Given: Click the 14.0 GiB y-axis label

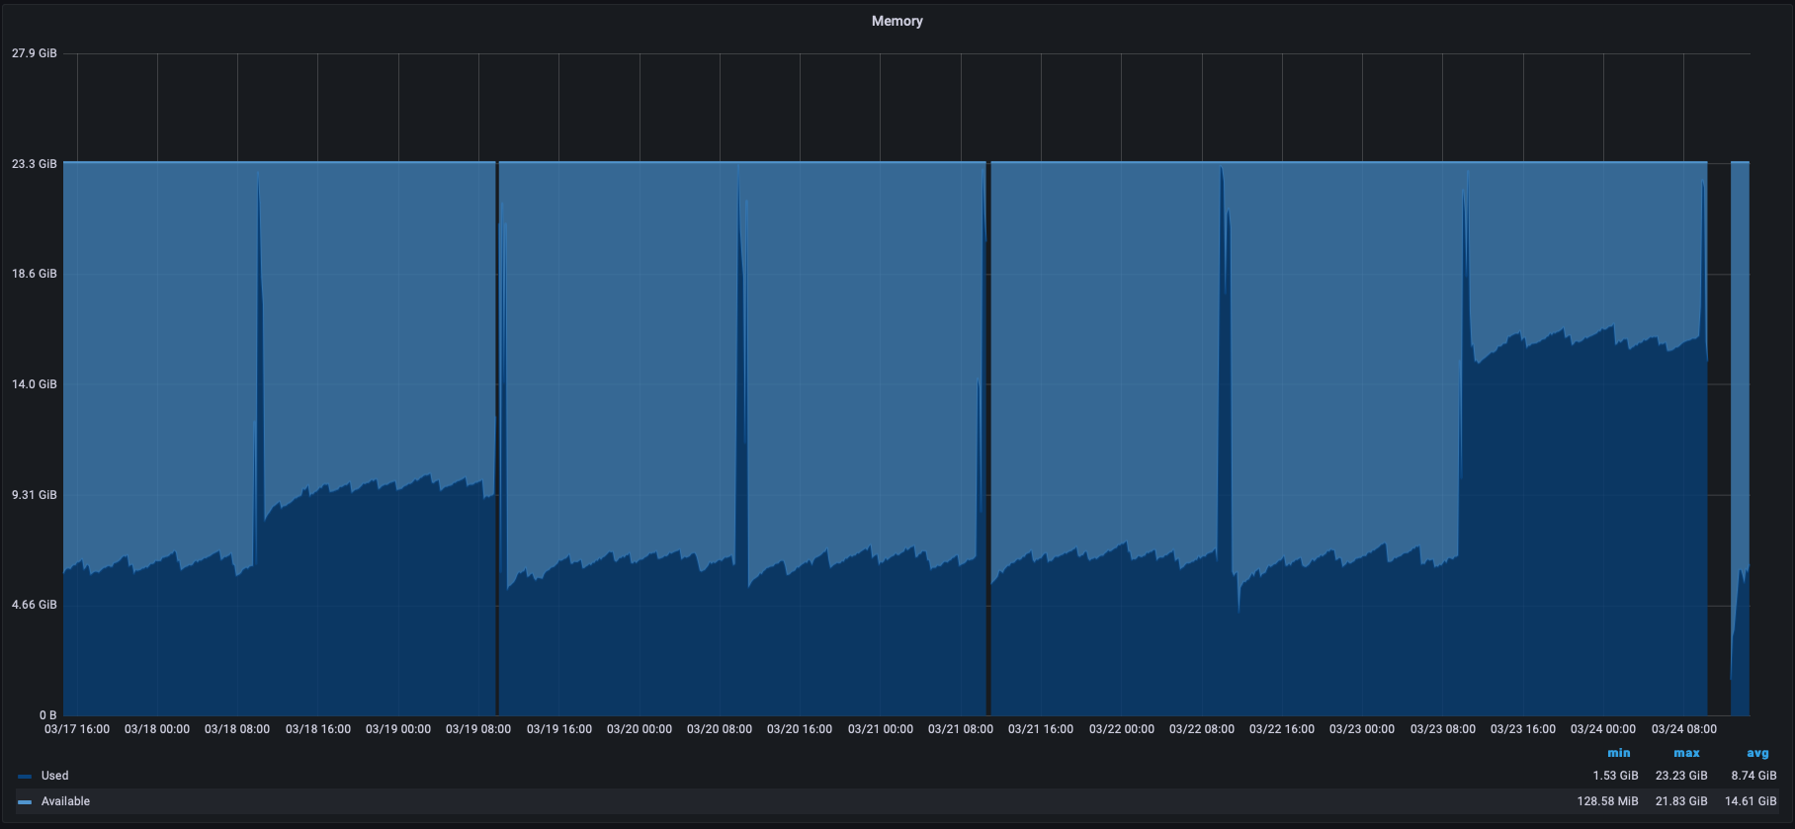Looking at the screenshot, I should (x=35, y=384).
